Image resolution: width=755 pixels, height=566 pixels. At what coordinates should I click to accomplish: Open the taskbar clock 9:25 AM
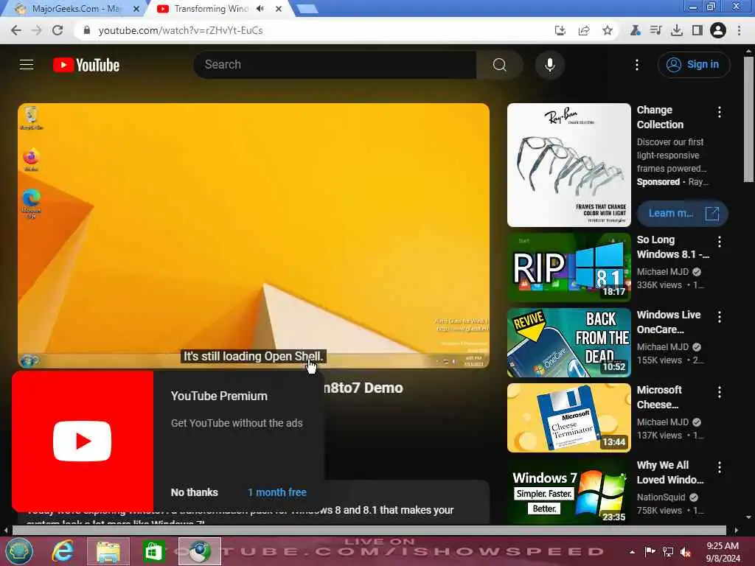click(723, 552)
